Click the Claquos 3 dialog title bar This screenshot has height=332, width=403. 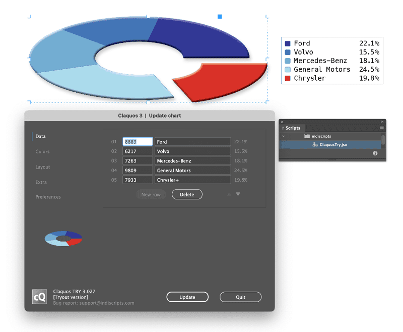pos(150,116)
